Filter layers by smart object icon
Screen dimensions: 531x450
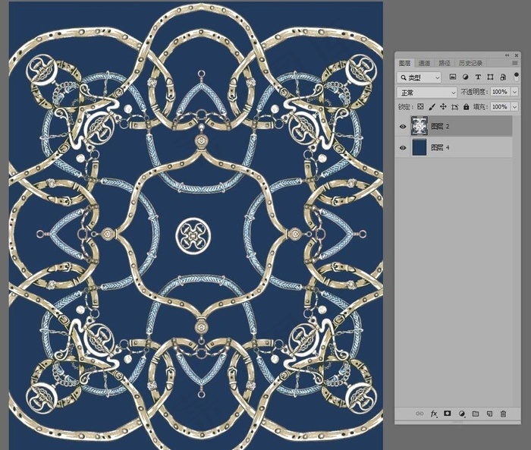[503, 77]
